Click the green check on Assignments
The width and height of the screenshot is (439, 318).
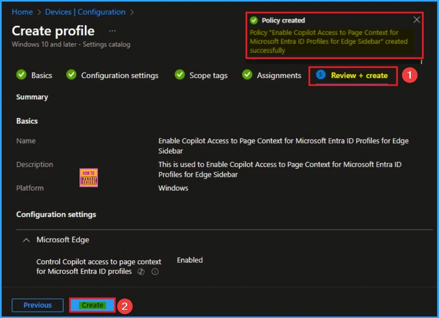coord(247,75)
